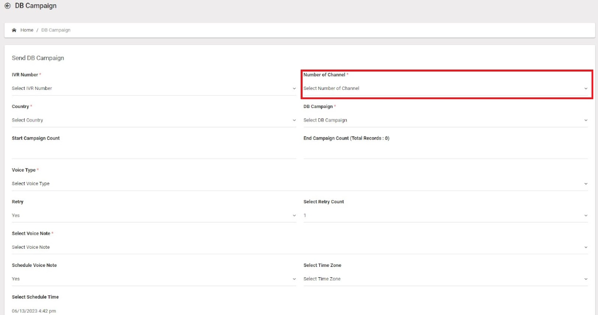Open the Select Retry Count dropdown
Viewport: 598px width, 315px height.
point(445,215)
